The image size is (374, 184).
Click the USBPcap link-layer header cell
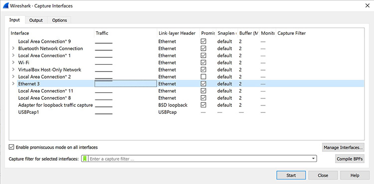pos(168,112)
